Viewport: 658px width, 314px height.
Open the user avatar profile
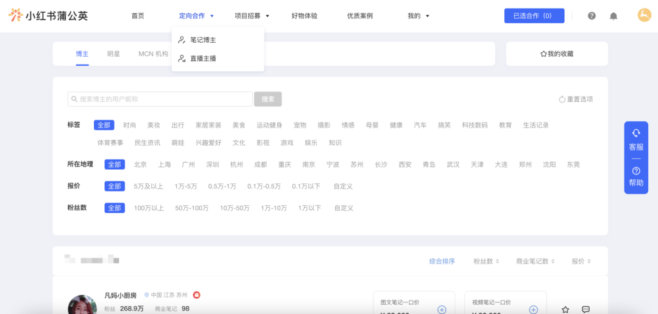pyautogui.click(x=644, y=15)
